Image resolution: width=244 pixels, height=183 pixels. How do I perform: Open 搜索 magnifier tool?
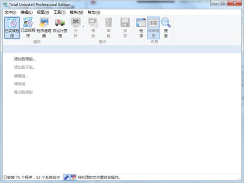166,28
